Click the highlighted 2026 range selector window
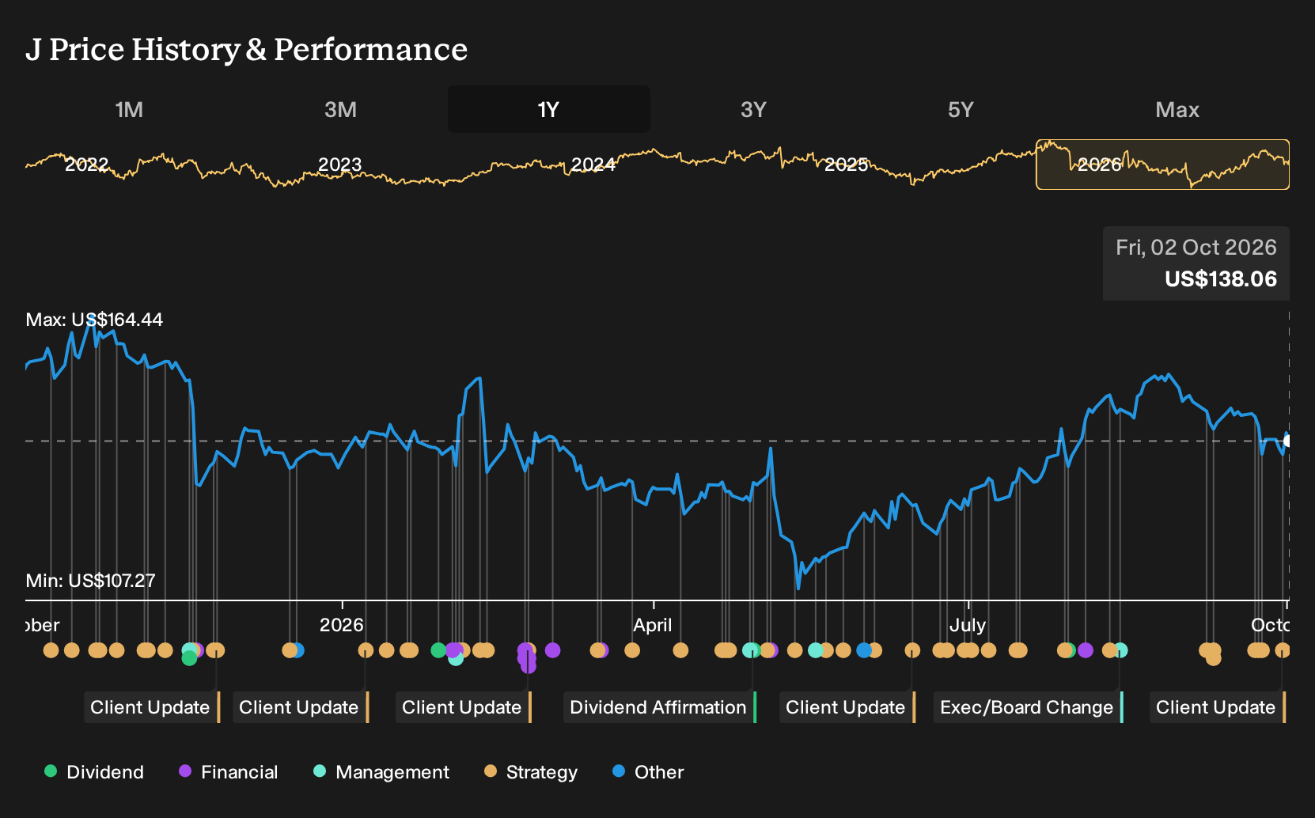The height and width of the screenshot is (818, 1315). (x=1162, y=165)
